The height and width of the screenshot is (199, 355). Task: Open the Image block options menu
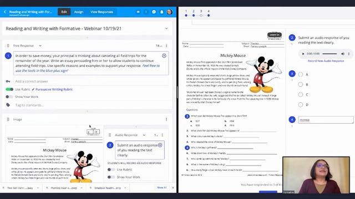166,119
